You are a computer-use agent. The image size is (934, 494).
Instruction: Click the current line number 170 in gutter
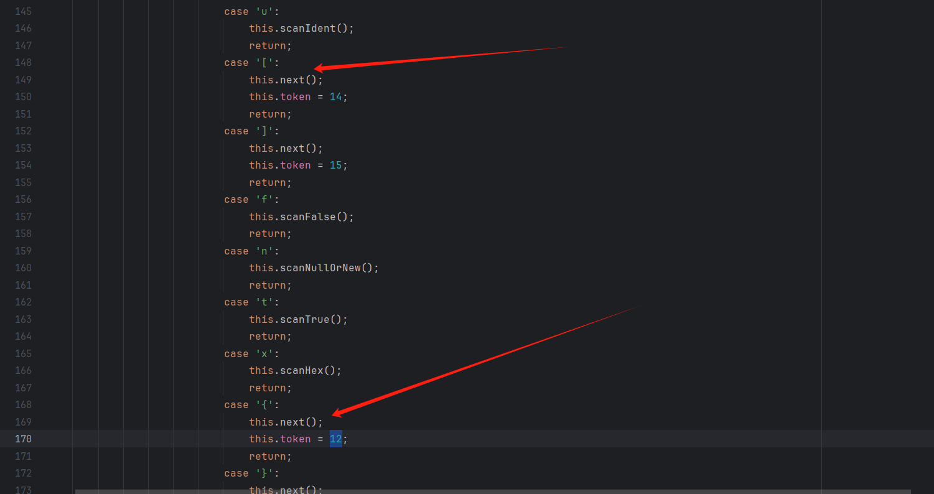[x=23, y=439]
